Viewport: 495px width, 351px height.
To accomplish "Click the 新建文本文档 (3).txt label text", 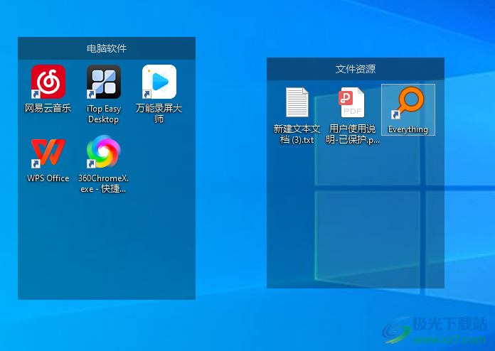I will 297,134.
